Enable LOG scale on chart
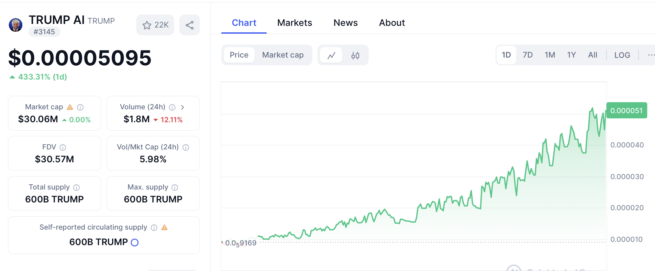Screen dimensions: 655x271 622,55
